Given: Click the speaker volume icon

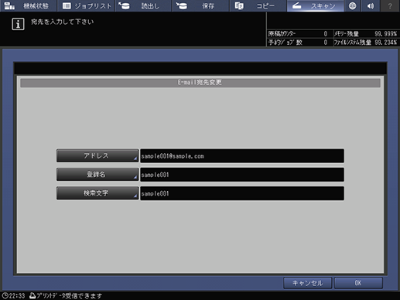Looking at the screenshot, I should click(371, 5).
